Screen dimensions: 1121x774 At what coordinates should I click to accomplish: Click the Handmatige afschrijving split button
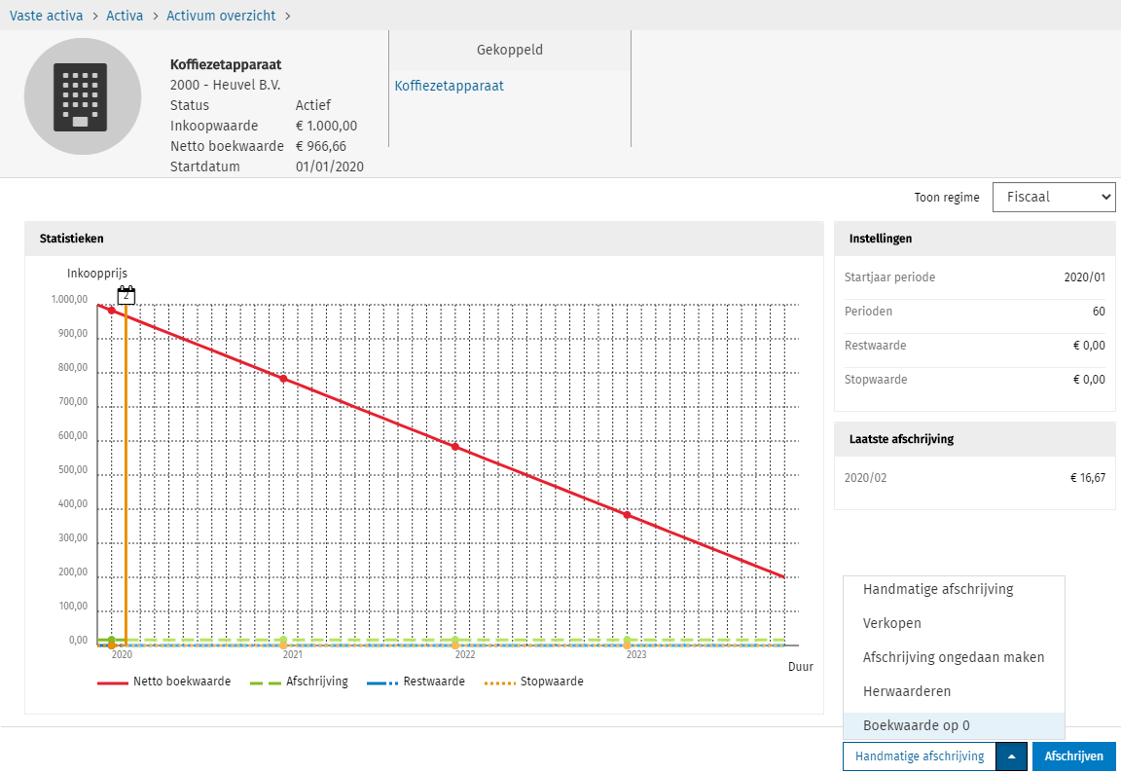click(x=920, y=756)
